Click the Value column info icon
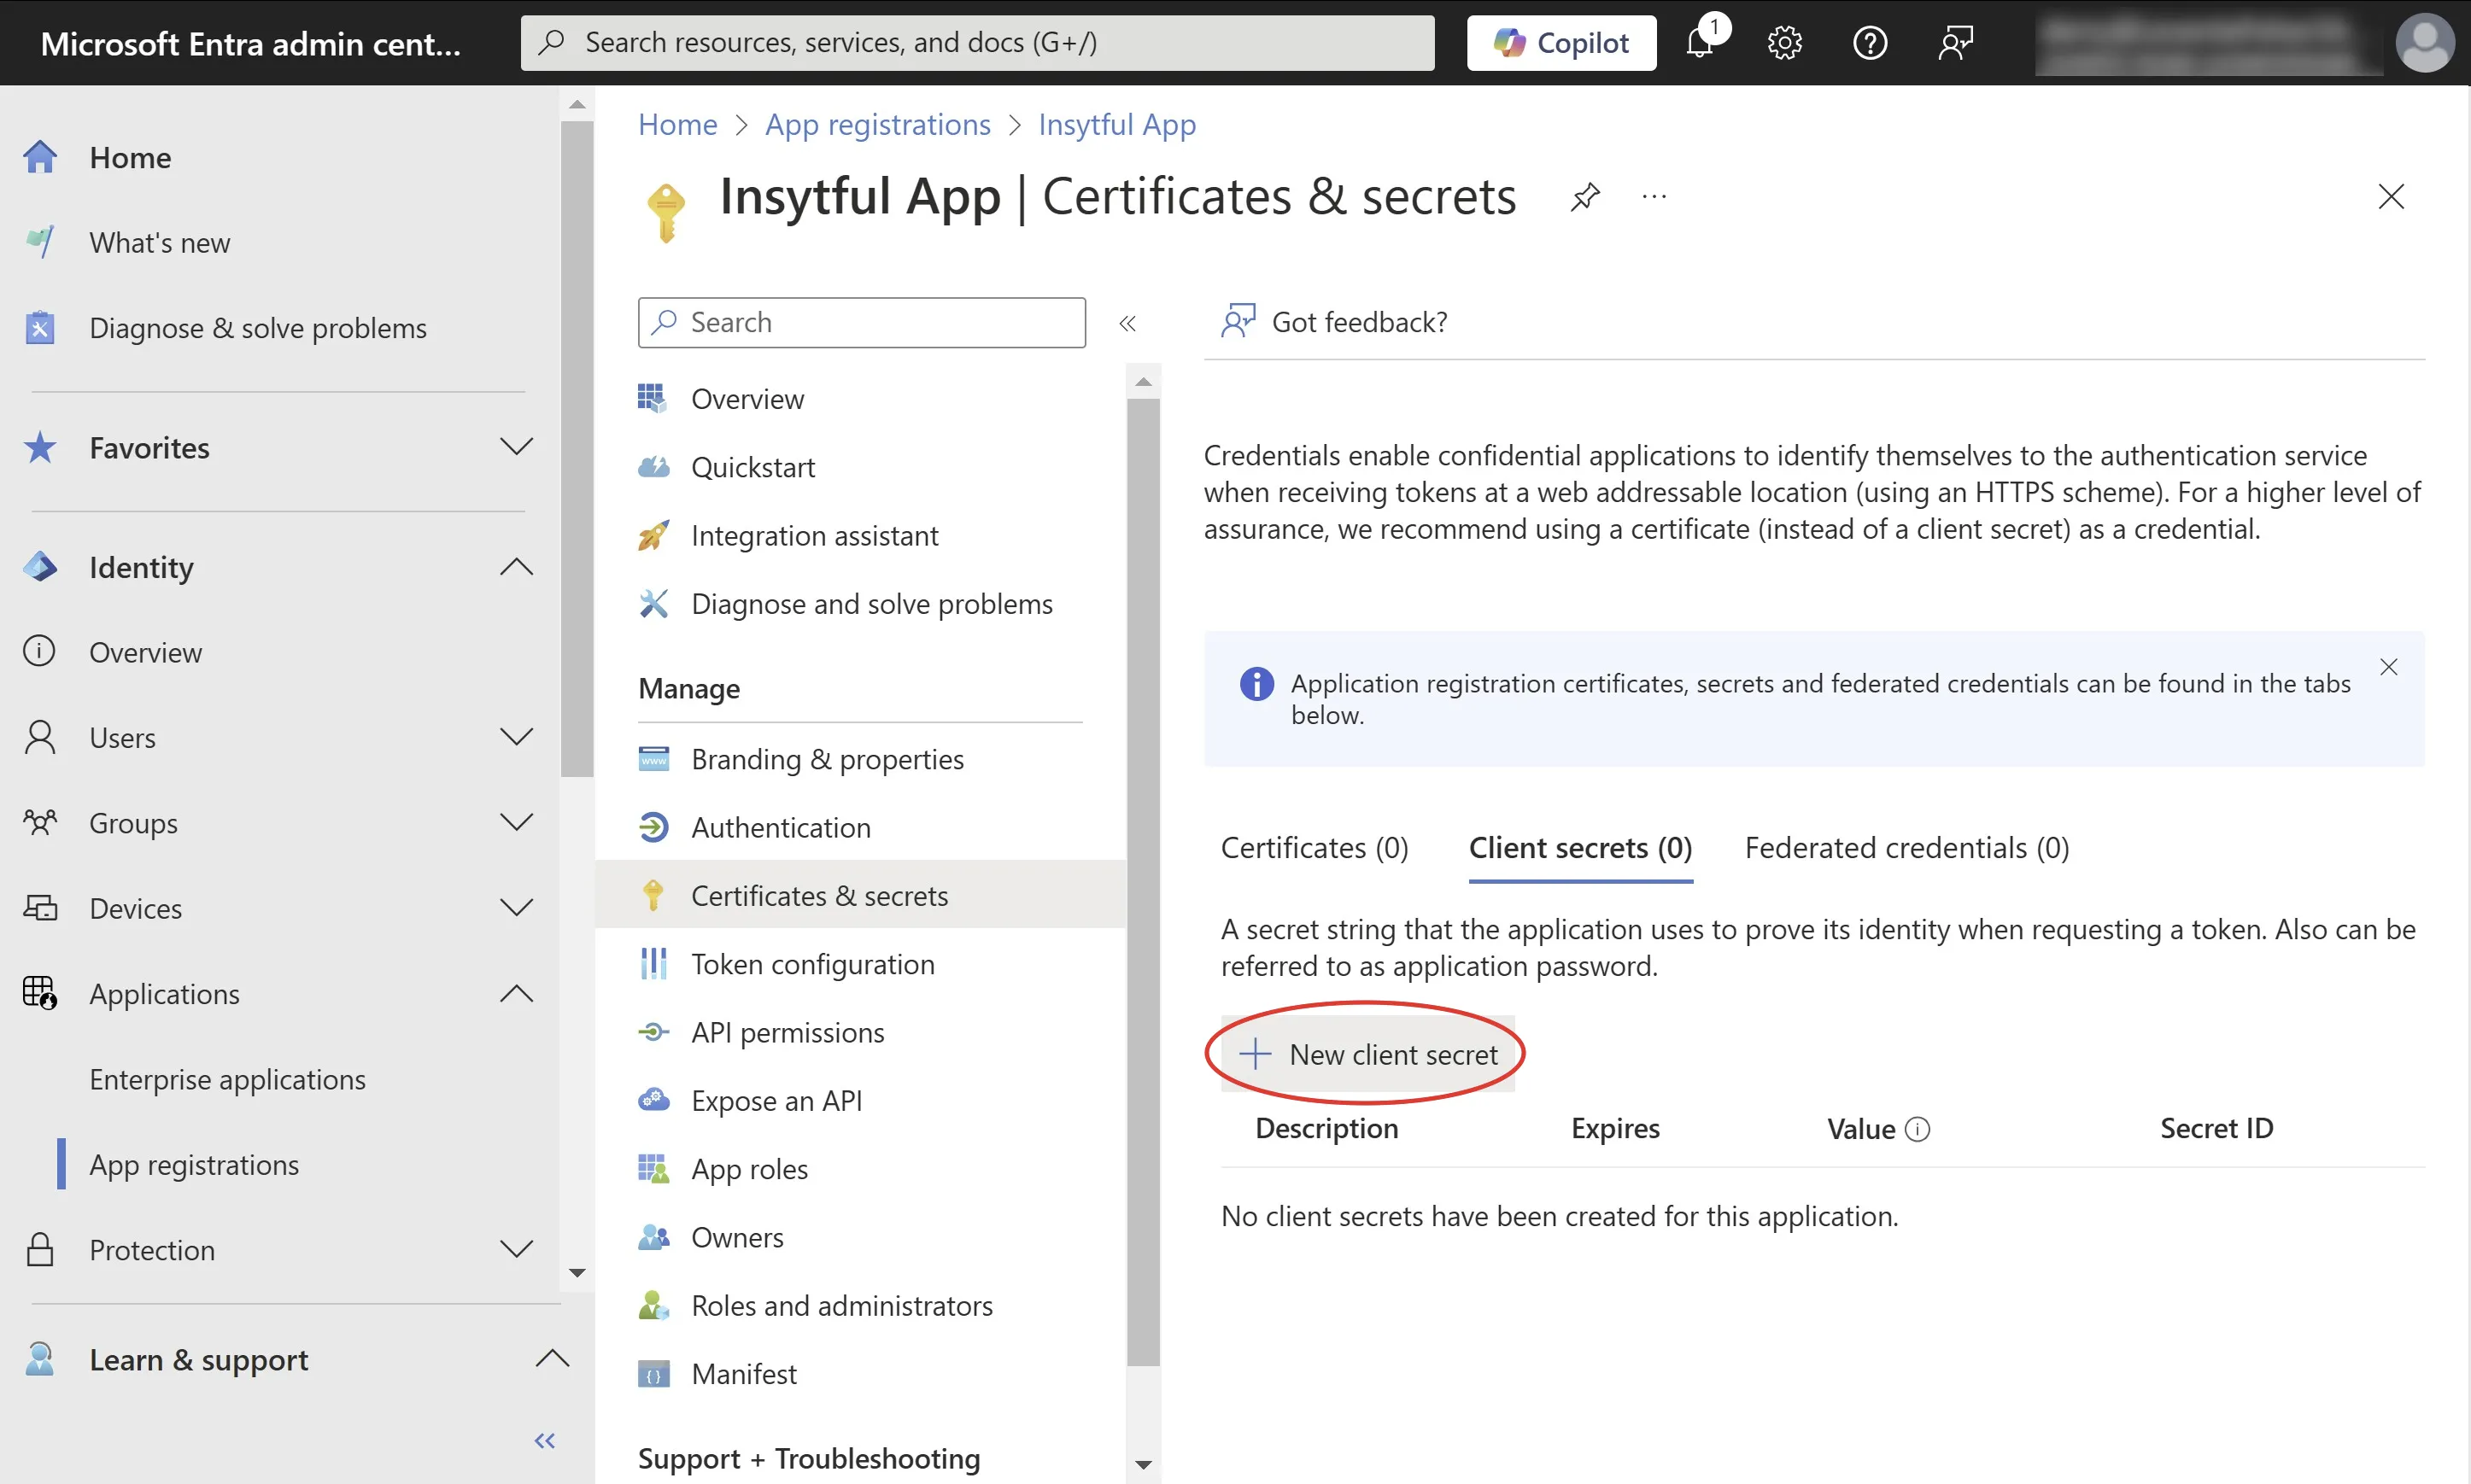The image size is (2471, 1484). tap(1917, 1129)
